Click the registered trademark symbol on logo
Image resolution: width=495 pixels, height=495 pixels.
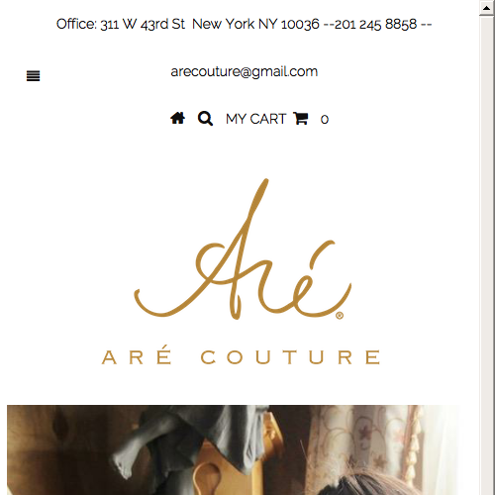(340, 316)
